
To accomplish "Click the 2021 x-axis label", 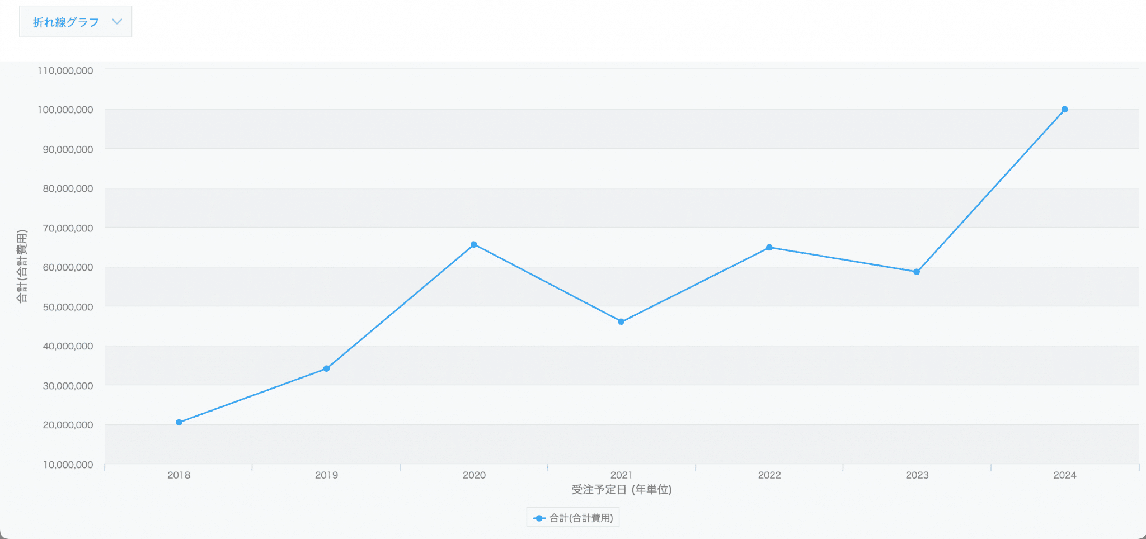I will pyautogui.click(x=622, y=475).
